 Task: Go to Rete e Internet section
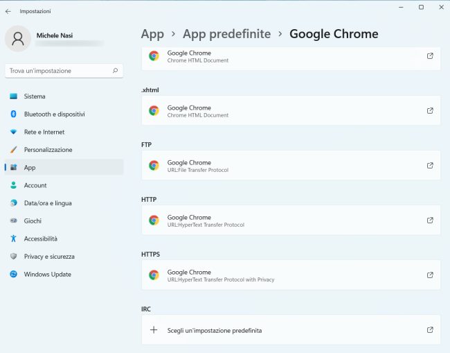(44, 132)
